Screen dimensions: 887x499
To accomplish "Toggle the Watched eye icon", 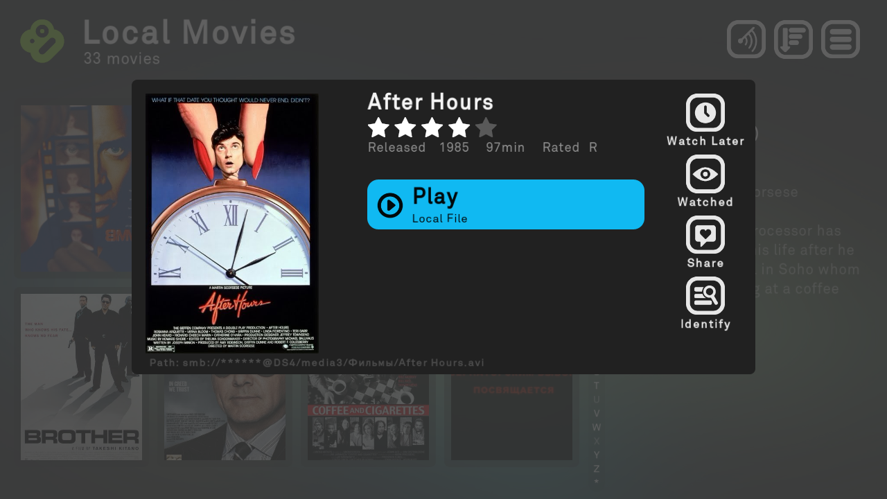I will pos(705,173).
